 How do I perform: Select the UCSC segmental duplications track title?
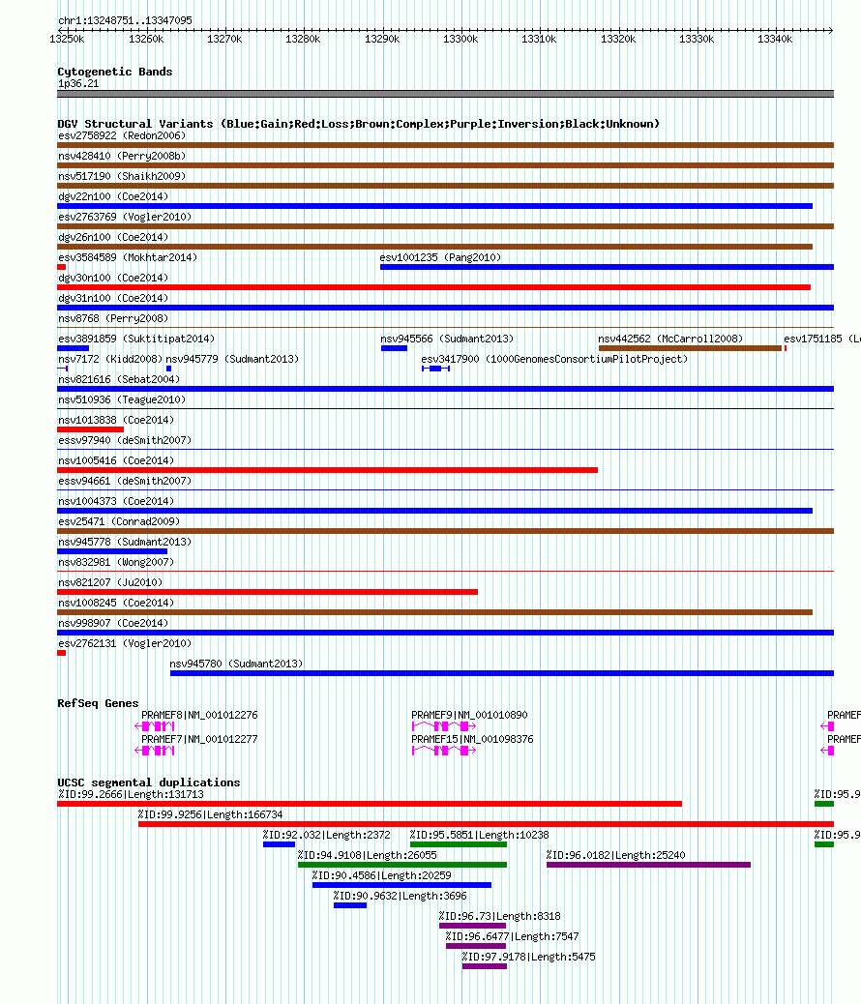(149, 783)
